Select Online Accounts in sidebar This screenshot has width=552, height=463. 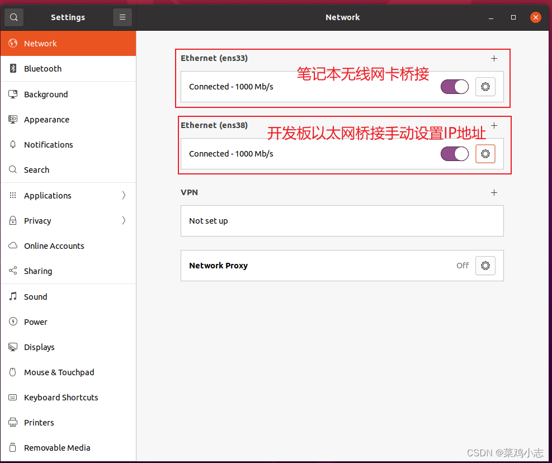pyautogui.click(x=68, y=246)
